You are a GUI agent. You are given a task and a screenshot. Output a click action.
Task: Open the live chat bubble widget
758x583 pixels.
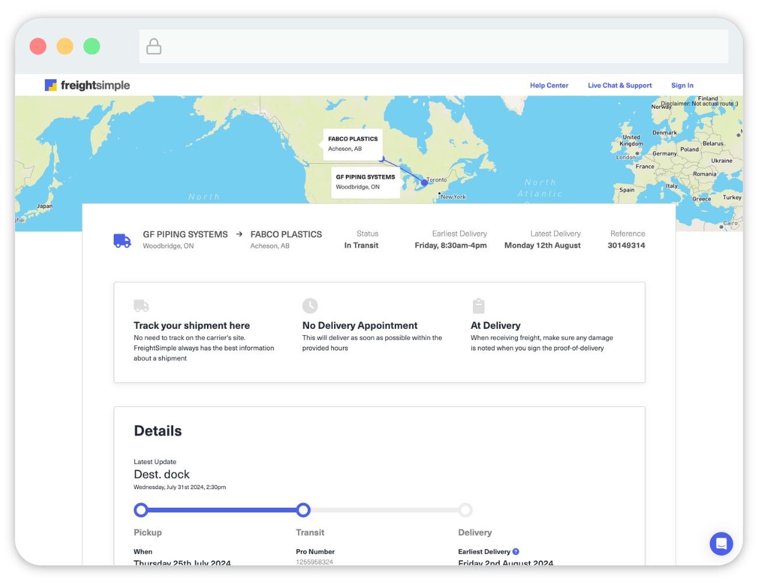(x=721, y=544)
